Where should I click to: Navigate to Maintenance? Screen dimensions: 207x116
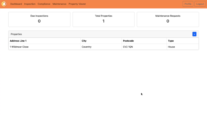click(60, 4)
